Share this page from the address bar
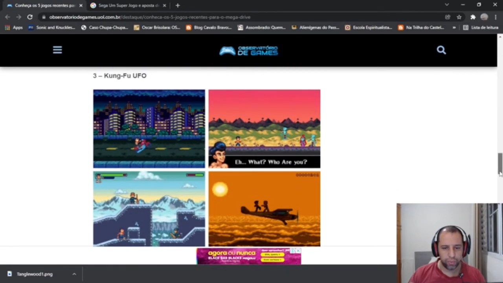This screenshot has height=283, width=503. click(x=448, y=17)
